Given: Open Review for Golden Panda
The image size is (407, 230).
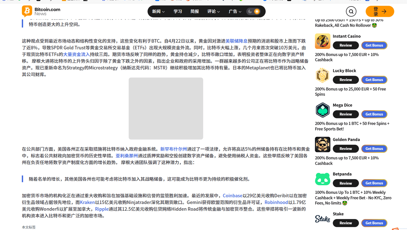Looking at the screenshot, I should pos(346,149).
